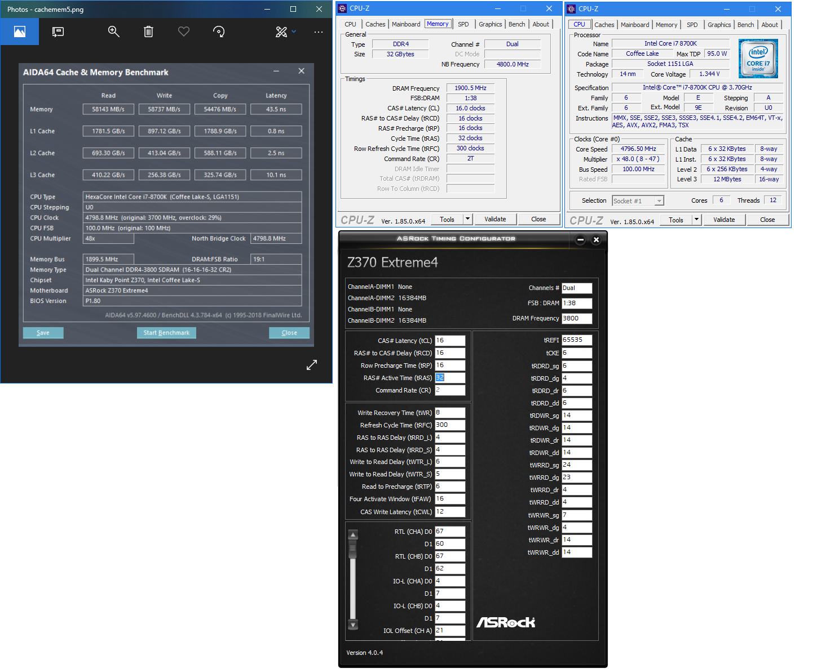Switch to the CPU tab in CPU-Z Memory window
Viewport: 817px width, 669px height.
click(350, 24)
